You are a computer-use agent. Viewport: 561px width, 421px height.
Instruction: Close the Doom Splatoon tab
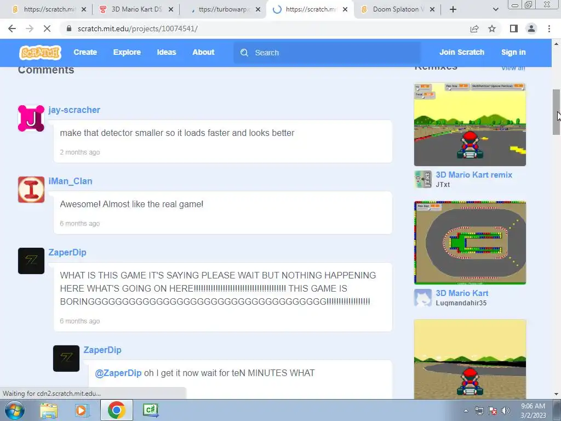tap(432, 9)
